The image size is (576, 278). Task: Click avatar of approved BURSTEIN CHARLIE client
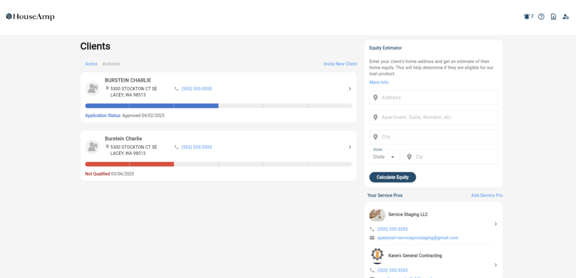[92, 89]
